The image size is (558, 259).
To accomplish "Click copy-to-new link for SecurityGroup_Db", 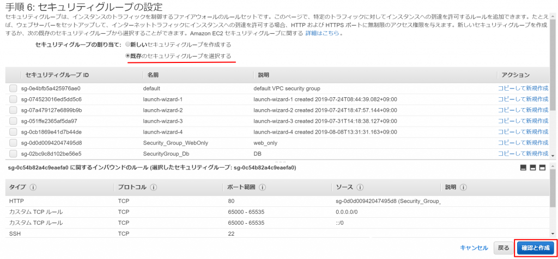I will tap(523, 154).
